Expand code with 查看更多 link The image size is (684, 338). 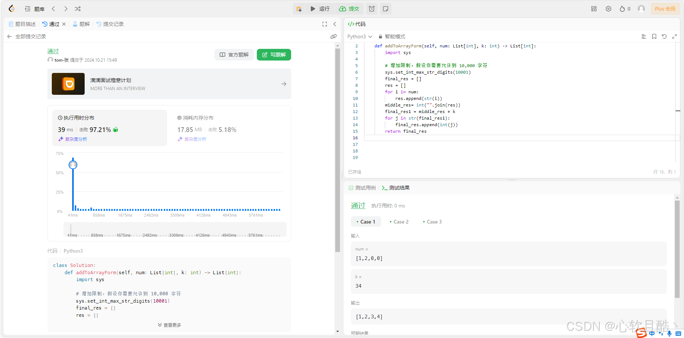(169, 325)
